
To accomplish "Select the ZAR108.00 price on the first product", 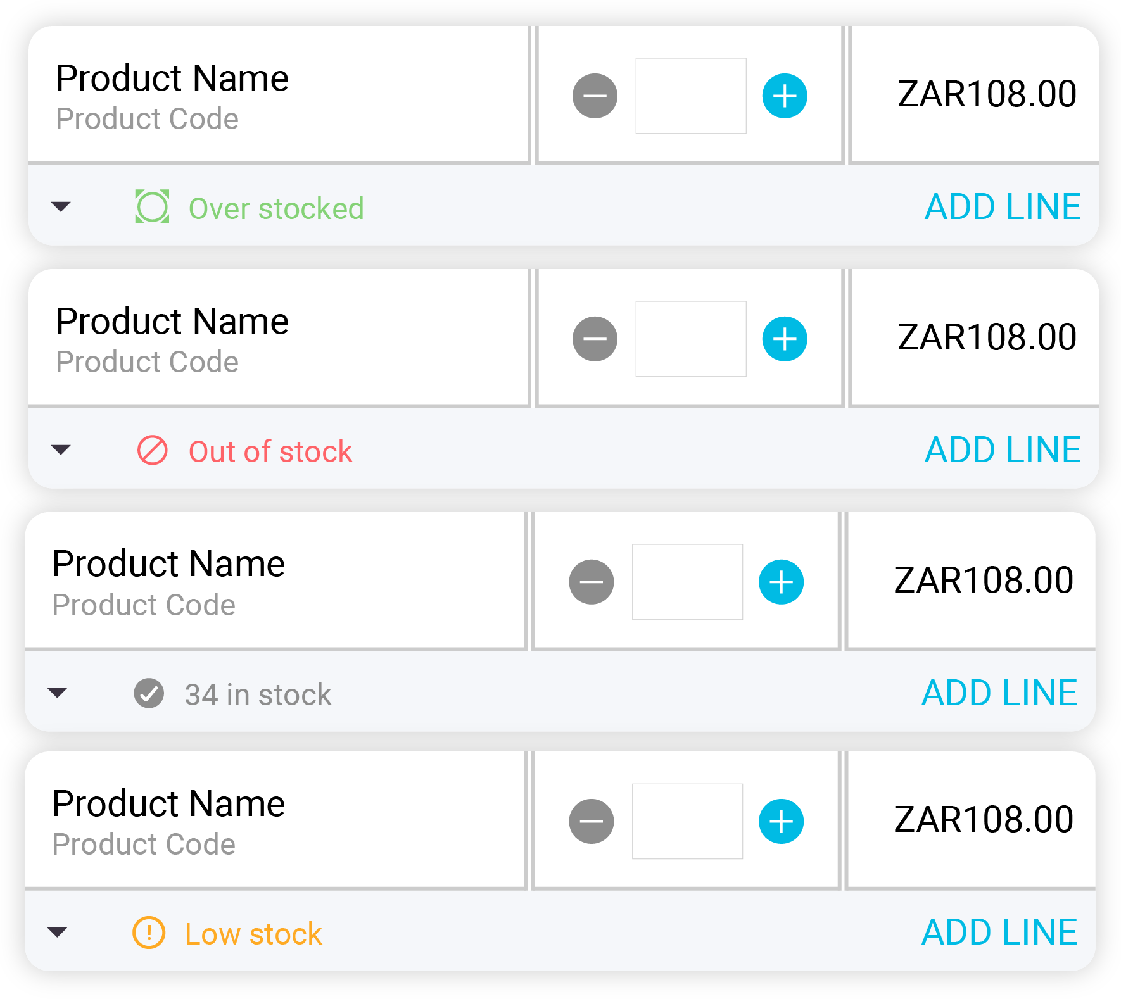I will pyautogui.click(x=985, y=95).
